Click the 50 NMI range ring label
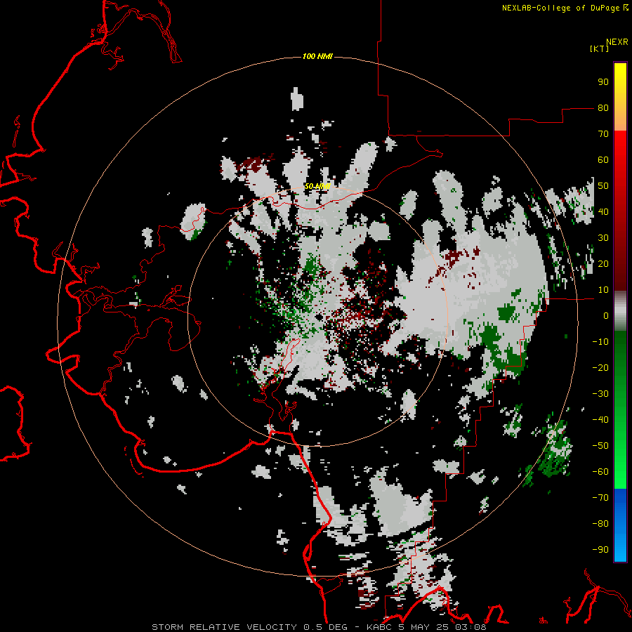 pyautogui.click(x=317, y=186)
